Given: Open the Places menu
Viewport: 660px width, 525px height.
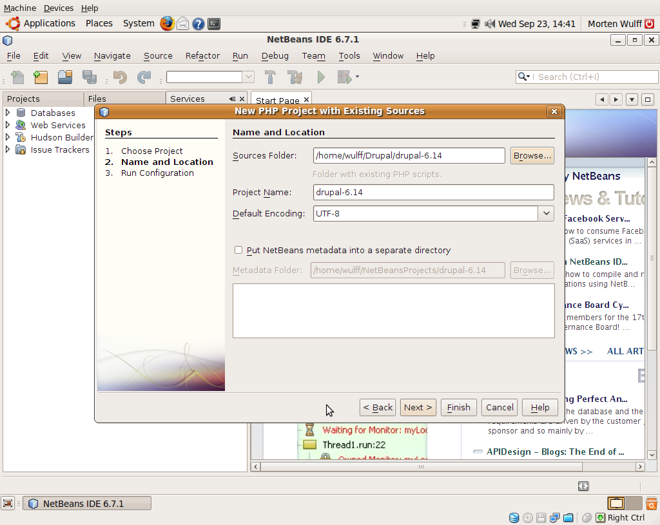Looking at the screenshot, I should click(99, 24).
